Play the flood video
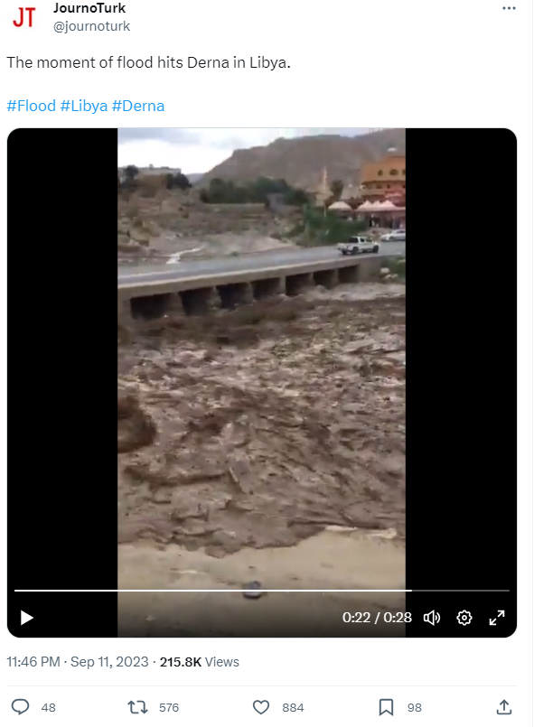This screenshot has width=534, height=727. pyautogui.click(x=27, y=618)
